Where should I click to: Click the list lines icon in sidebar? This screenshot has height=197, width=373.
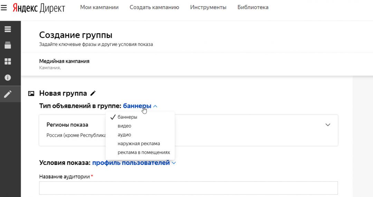8,29
